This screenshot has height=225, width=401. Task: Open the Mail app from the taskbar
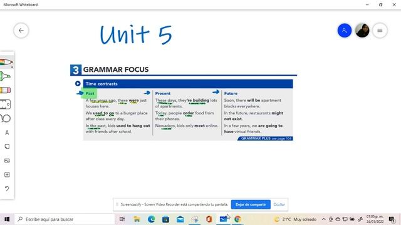180,219
